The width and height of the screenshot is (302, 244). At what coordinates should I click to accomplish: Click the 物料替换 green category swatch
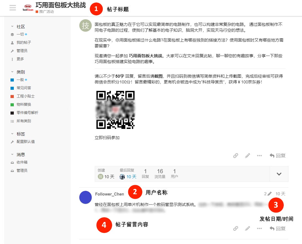[x=12, y=105]
